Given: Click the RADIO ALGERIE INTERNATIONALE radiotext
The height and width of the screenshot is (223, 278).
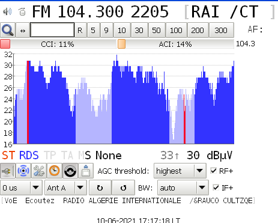Looking at the screenshot, I should [122, 200].
